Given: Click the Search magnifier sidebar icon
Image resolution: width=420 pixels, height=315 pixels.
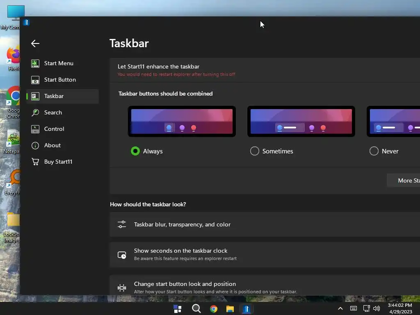Looking at the screenshot, I should tap(35, 112).
